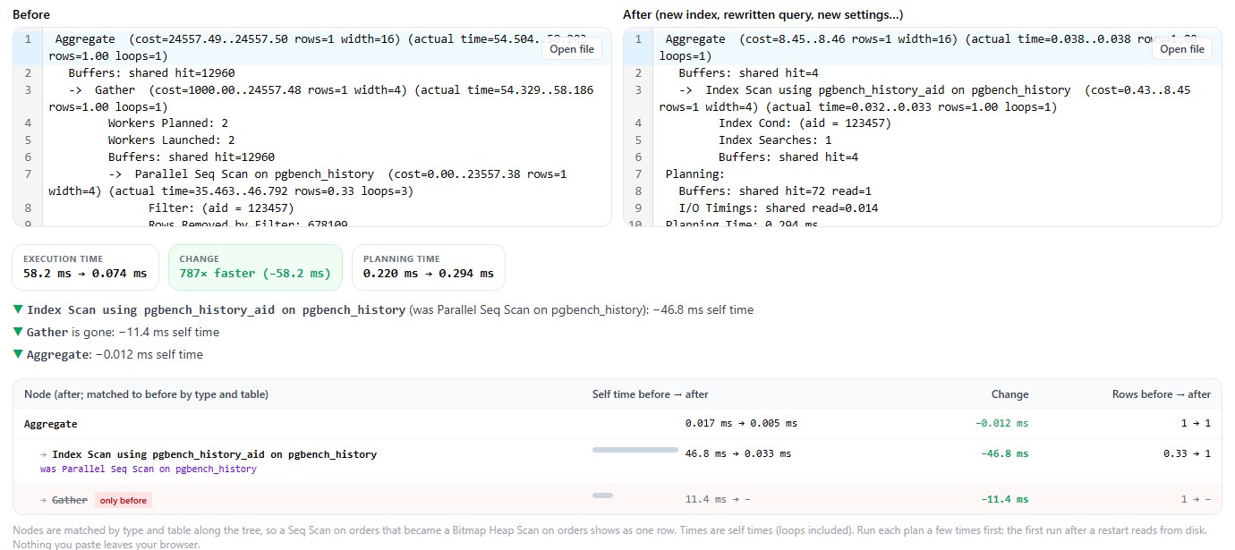Click 'I/O Timings: shared read=0.014' line
Image resolution: width=1235 pixels, height=550 pixels.
[x=779, y=207]
